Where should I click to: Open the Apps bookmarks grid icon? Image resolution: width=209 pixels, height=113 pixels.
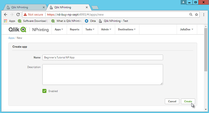coord(5,21)
